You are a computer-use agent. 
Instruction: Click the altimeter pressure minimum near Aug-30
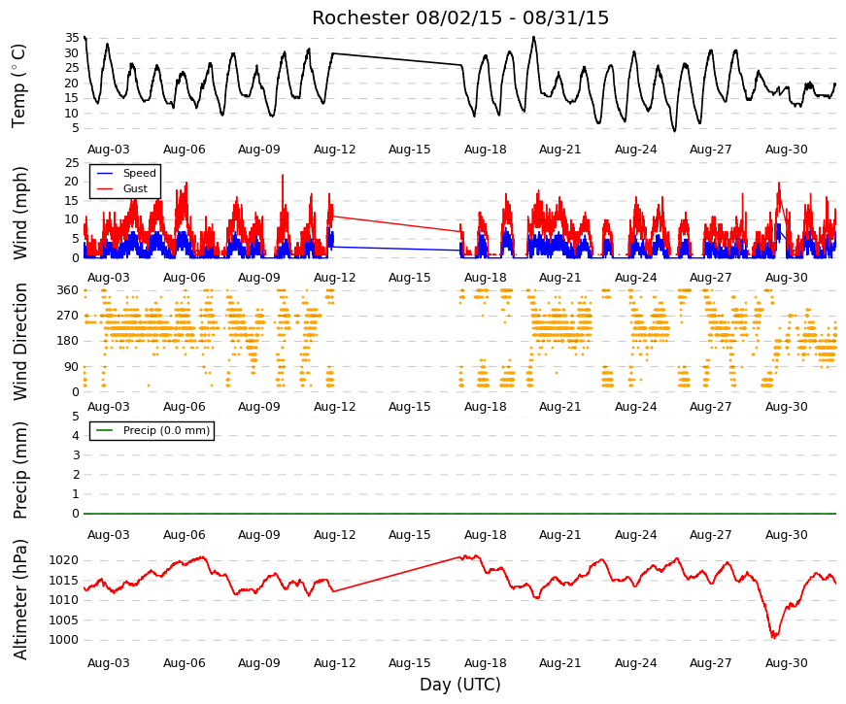774,635
